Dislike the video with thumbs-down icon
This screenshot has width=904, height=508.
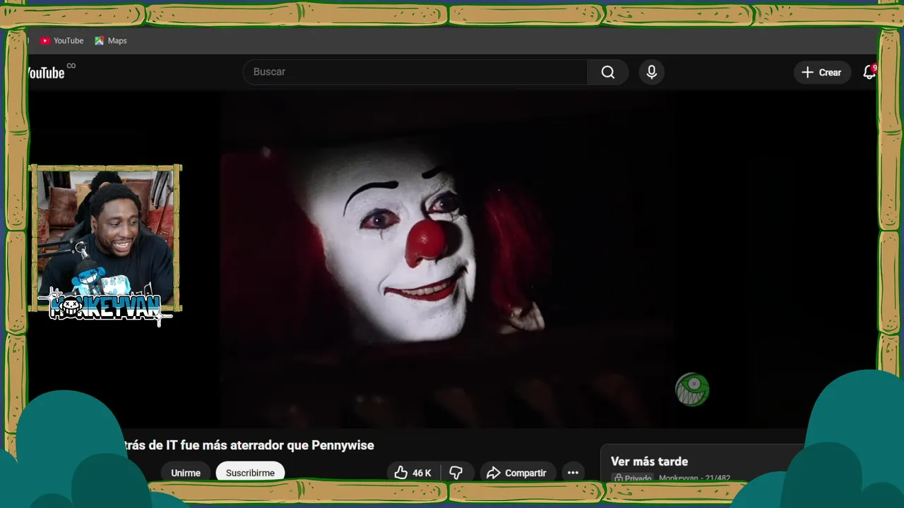coord(456,472)
